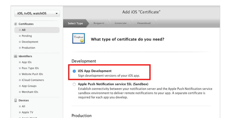Viewport: 229px width, 118px height.
Task: Open App IDs under Identifiers
Action: [x=27, y=62]
